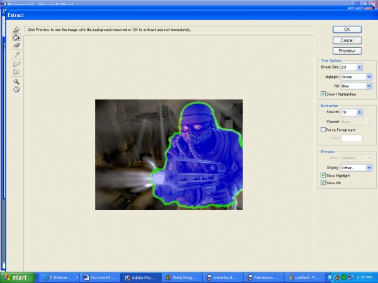Open the Smooth slider arrow
The width and height of the screenshot is (378, 283).
(360, 112)
